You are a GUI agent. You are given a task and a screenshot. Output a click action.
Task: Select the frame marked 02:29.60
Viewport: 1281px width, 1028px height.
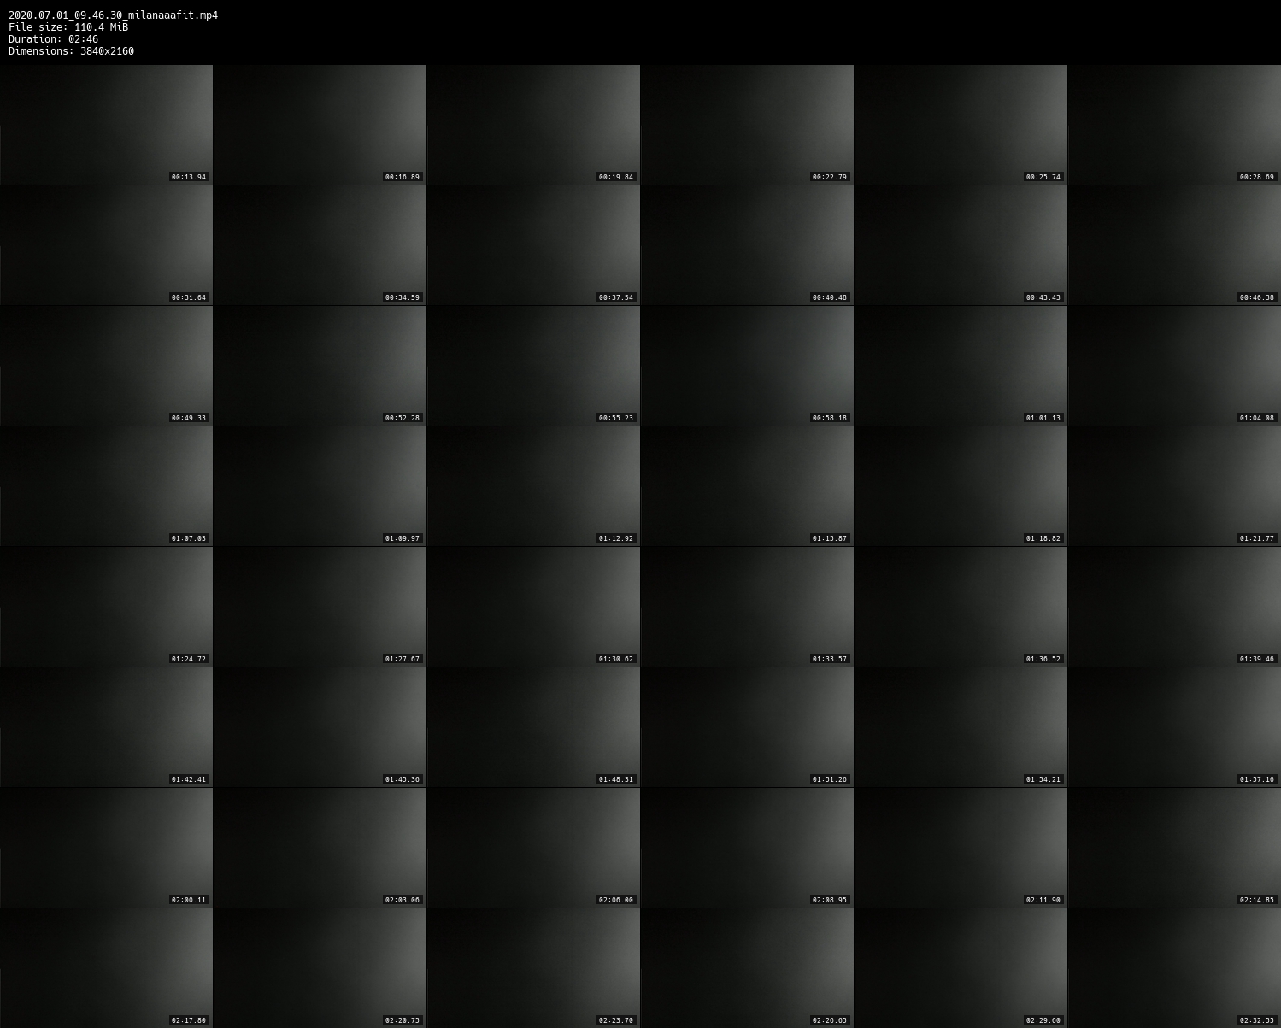(961, 968)
